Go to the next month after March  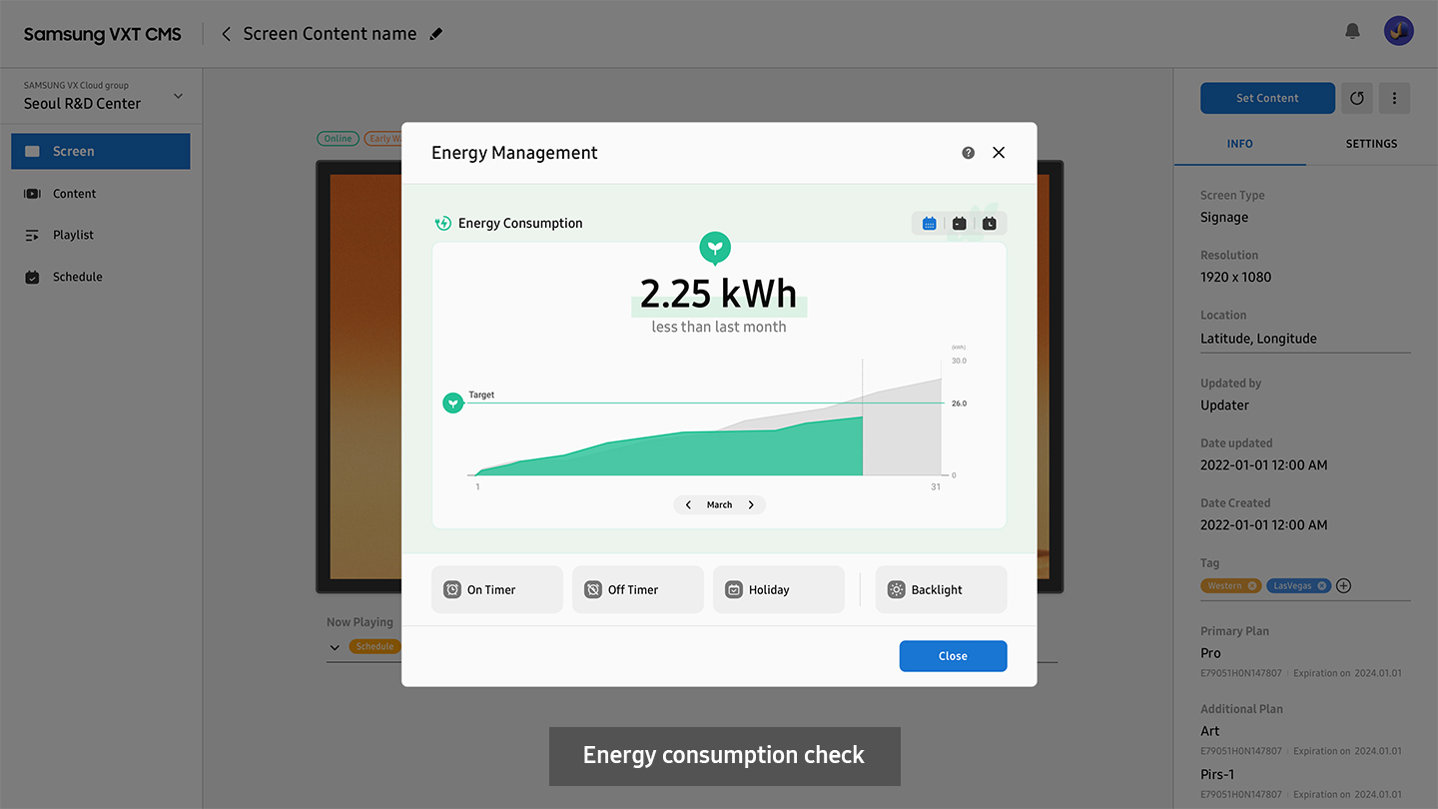click(x=751, y=505)
